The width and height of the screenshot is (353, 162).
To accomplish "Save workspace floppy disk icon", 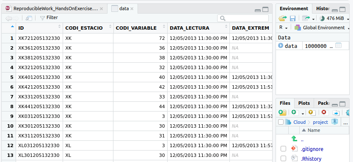I will click(292, 18).
